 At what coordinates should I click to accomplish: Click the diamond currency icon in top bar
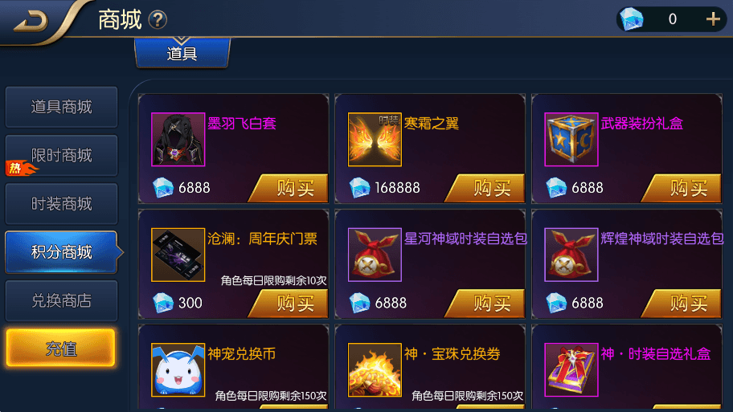pos(632,19)
